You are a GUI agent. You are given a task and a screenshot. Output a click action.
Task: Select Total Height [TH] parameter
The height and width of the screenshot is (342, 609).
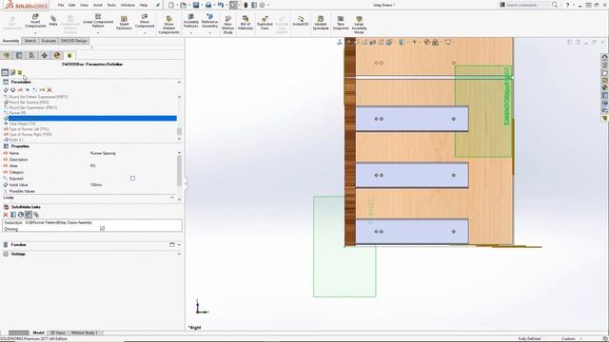tap(22, 123)
